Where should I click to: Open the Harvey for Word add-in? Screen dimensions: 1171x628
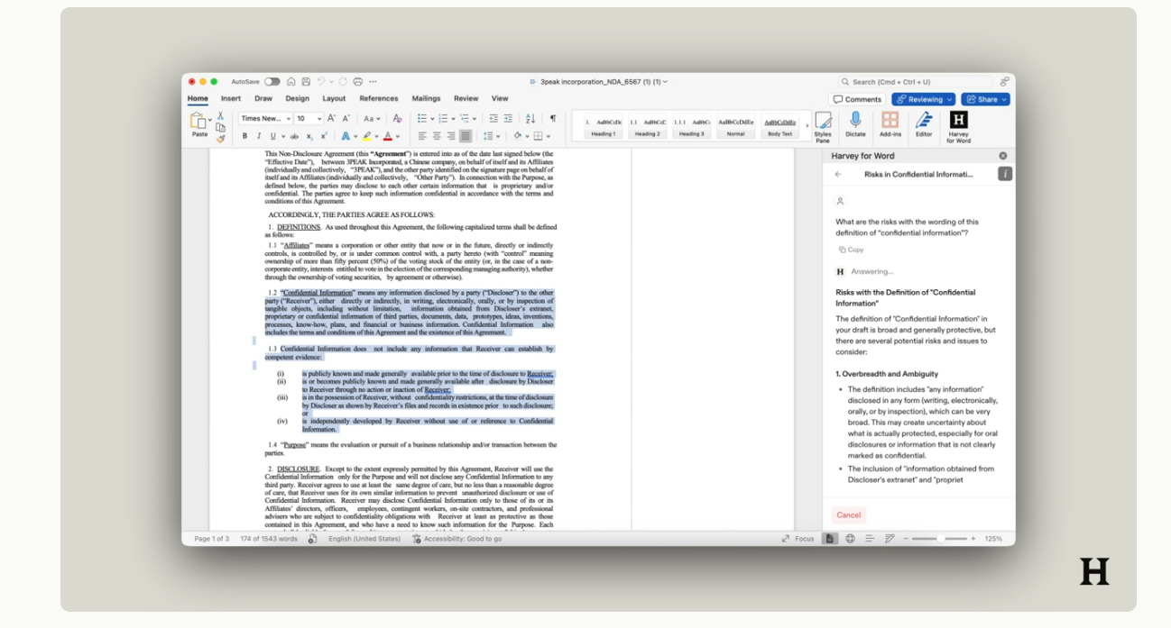(958, 125)
